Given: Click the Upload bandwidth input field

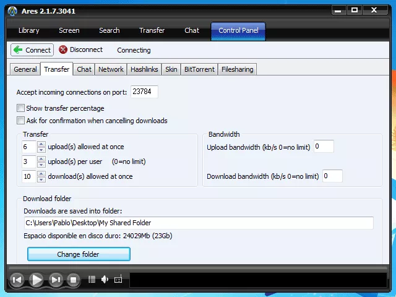Looking at the screenshot, I should (324, 146).
